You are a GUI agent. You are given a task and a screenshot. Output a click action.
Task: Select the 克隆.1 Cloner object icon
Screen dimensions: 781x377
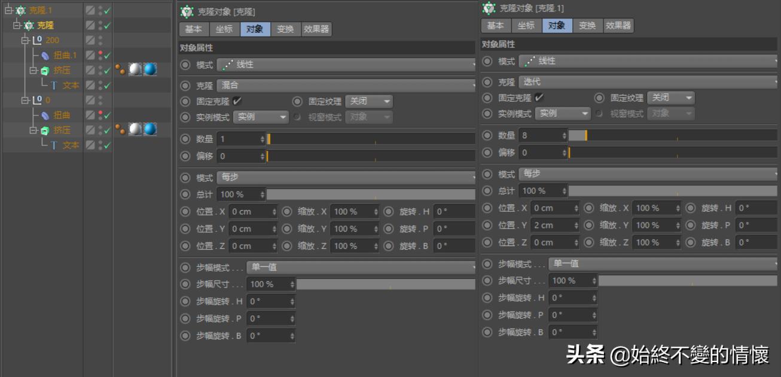tap(20, 10)
